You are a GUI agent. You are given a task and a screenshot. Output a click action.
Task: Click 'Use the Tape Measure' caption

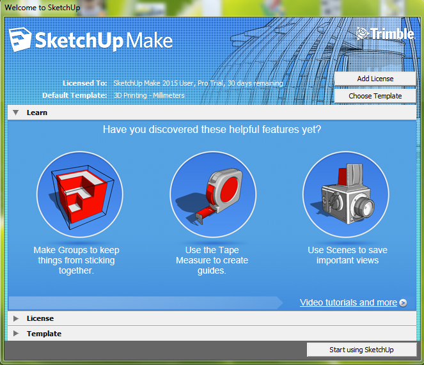pos(212,260)
